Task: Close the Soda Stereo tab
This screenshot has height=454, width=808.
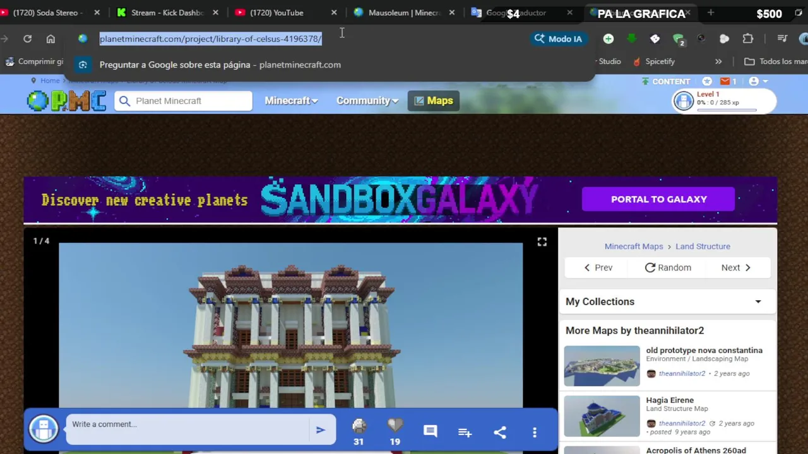Action: [x=97, y=13]
